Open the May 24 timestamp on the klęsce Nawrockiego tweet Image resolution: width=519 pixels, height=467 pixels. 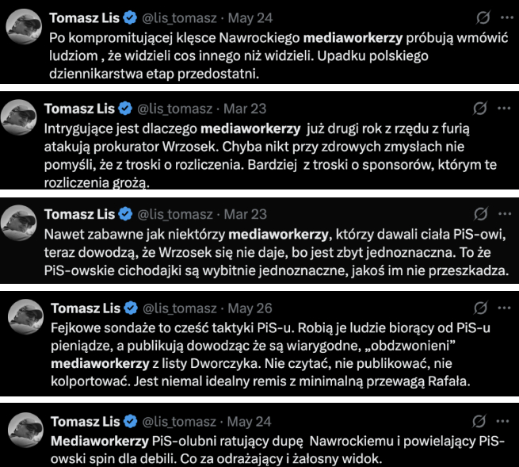coord(250,18)
